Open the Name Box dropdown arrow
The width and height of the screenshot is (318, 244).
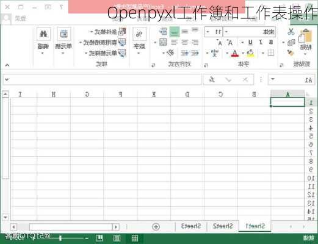(273, 79)
